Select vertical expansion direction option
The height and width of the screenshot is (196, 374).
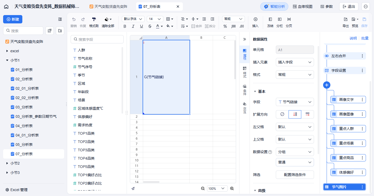[295, 114]
